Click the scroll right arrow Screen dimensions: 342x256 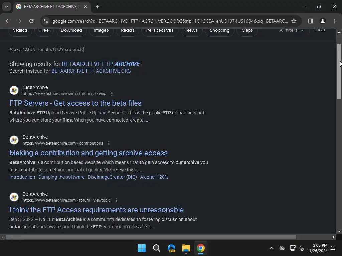tap(334, 237)
